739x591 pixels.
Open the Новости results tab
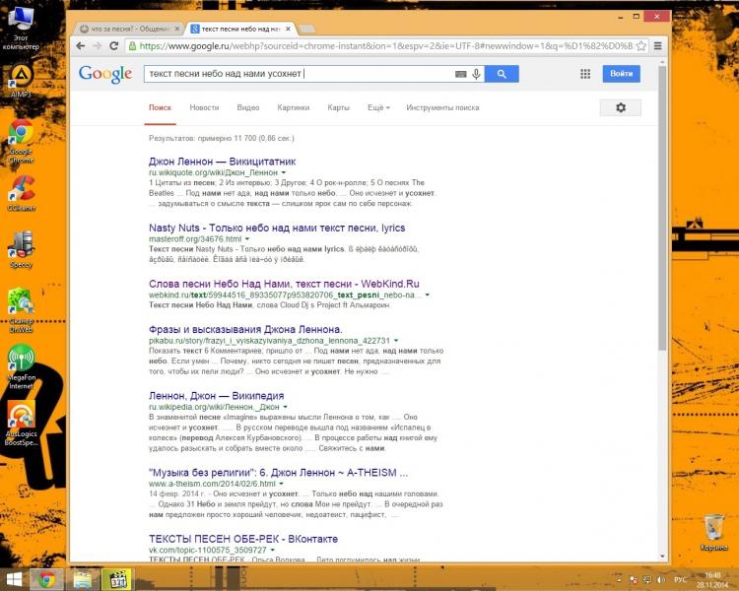pos(204,107)
